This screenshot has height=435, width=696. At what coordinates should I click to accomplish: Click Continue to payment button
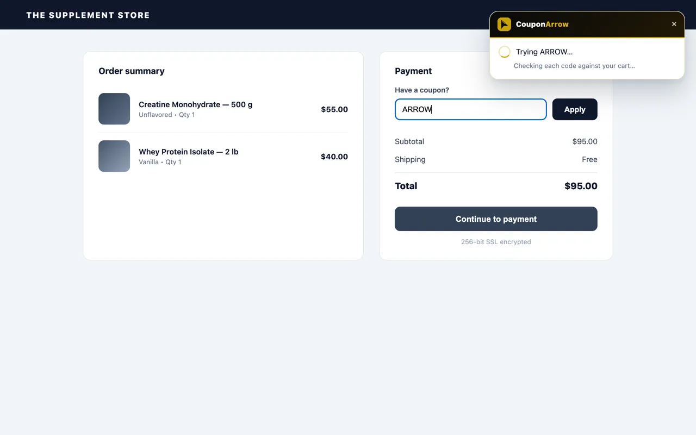[x=496, y=219]
